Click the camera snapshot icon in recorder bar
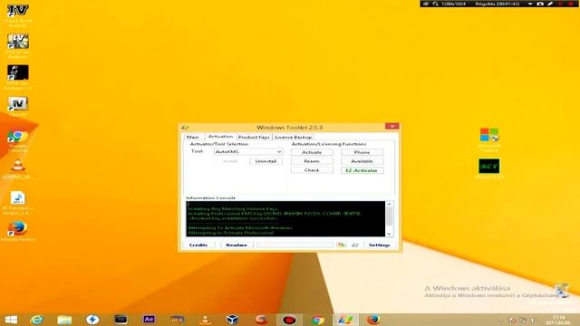580x326 pixels. coord(540,4)
